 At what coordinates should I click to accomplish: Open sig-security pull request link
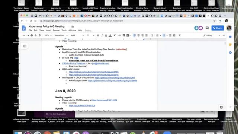tap(115, 78)
